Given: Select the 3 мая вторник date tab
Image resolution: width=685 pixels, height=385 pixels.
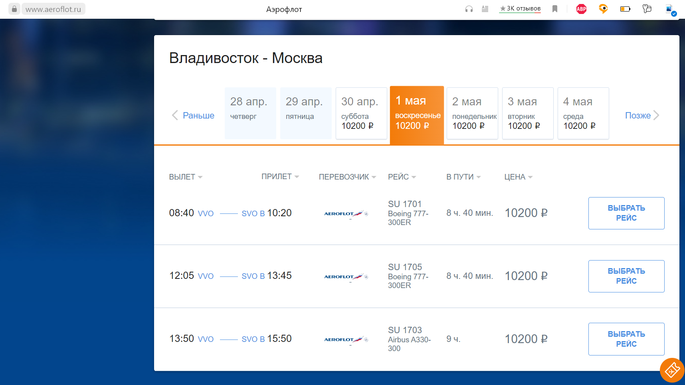Looking at the screenshot, I should 528,113.
